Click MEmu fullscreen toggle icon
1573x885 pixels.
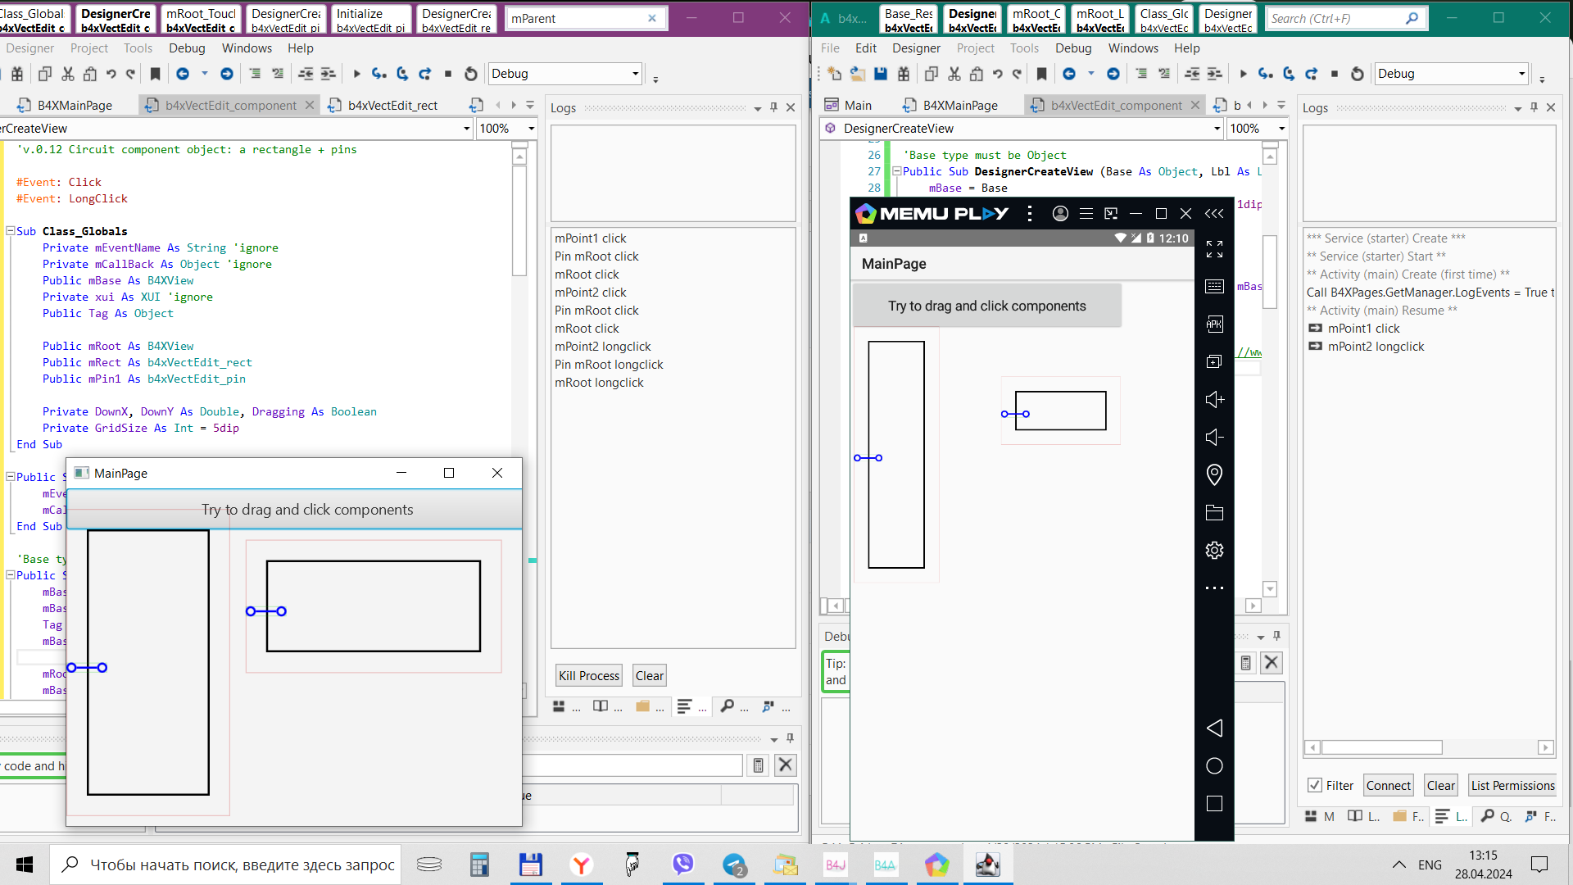[1214, 249]
